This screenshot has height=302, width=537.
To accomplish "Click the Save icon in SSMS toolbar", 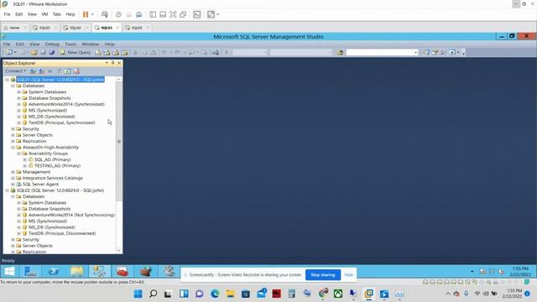I will (x=43, y=52).
